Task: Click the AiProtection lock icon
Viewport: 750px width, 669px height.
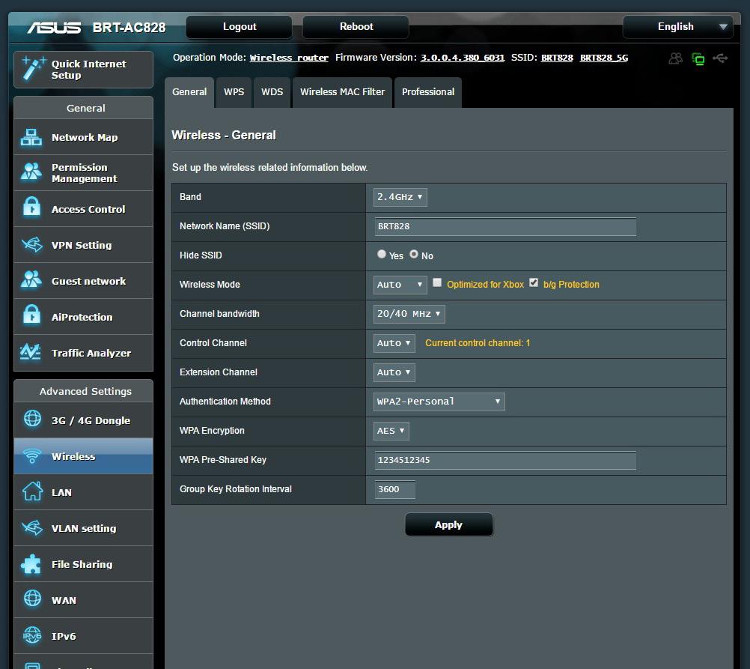Action: [31, 315]
